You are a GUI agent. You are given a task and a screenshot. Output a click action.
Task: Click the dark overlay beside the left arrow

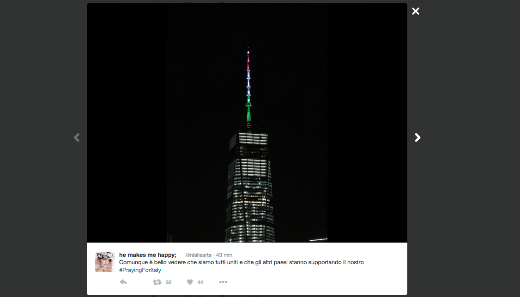[43, 137]
